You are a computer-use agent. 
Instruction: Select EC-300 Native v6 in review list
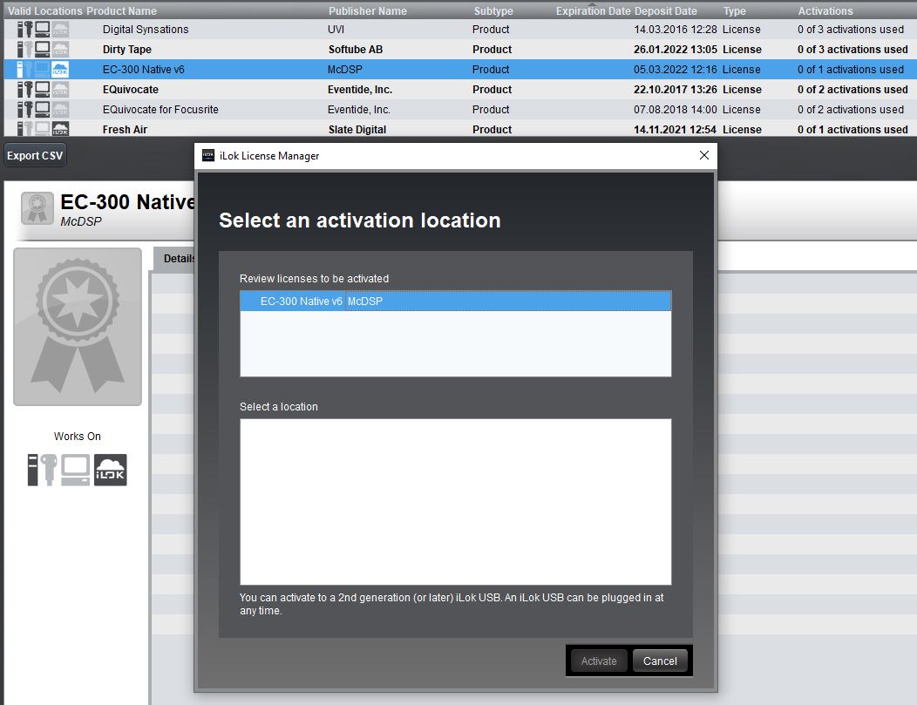coord(301,302)
